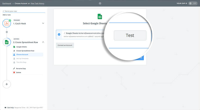Collapse the 2. Create Spreadsheet Row chevron
Image resolution: width=200 pixels, height=110 pixels.
(x=43, y=42)
